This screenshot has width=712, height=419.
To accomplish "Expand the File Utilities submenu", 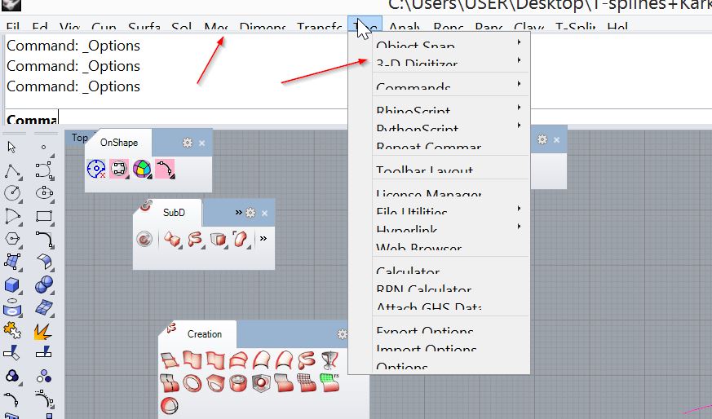I will tap(451, 209).
